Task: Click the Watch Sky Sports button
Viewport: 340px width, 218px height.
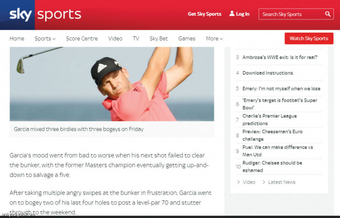Action: [x=309, y=38]
